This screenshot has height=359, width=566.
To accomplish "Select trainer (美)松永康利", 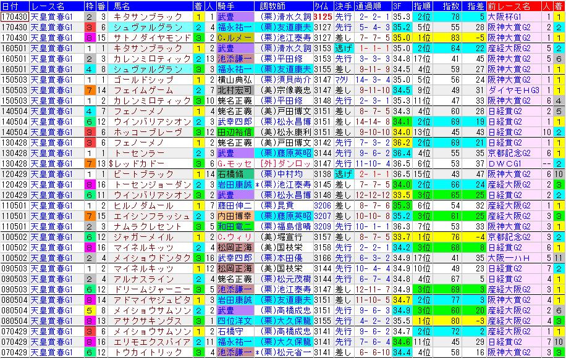I will click(x=285, y=132).
